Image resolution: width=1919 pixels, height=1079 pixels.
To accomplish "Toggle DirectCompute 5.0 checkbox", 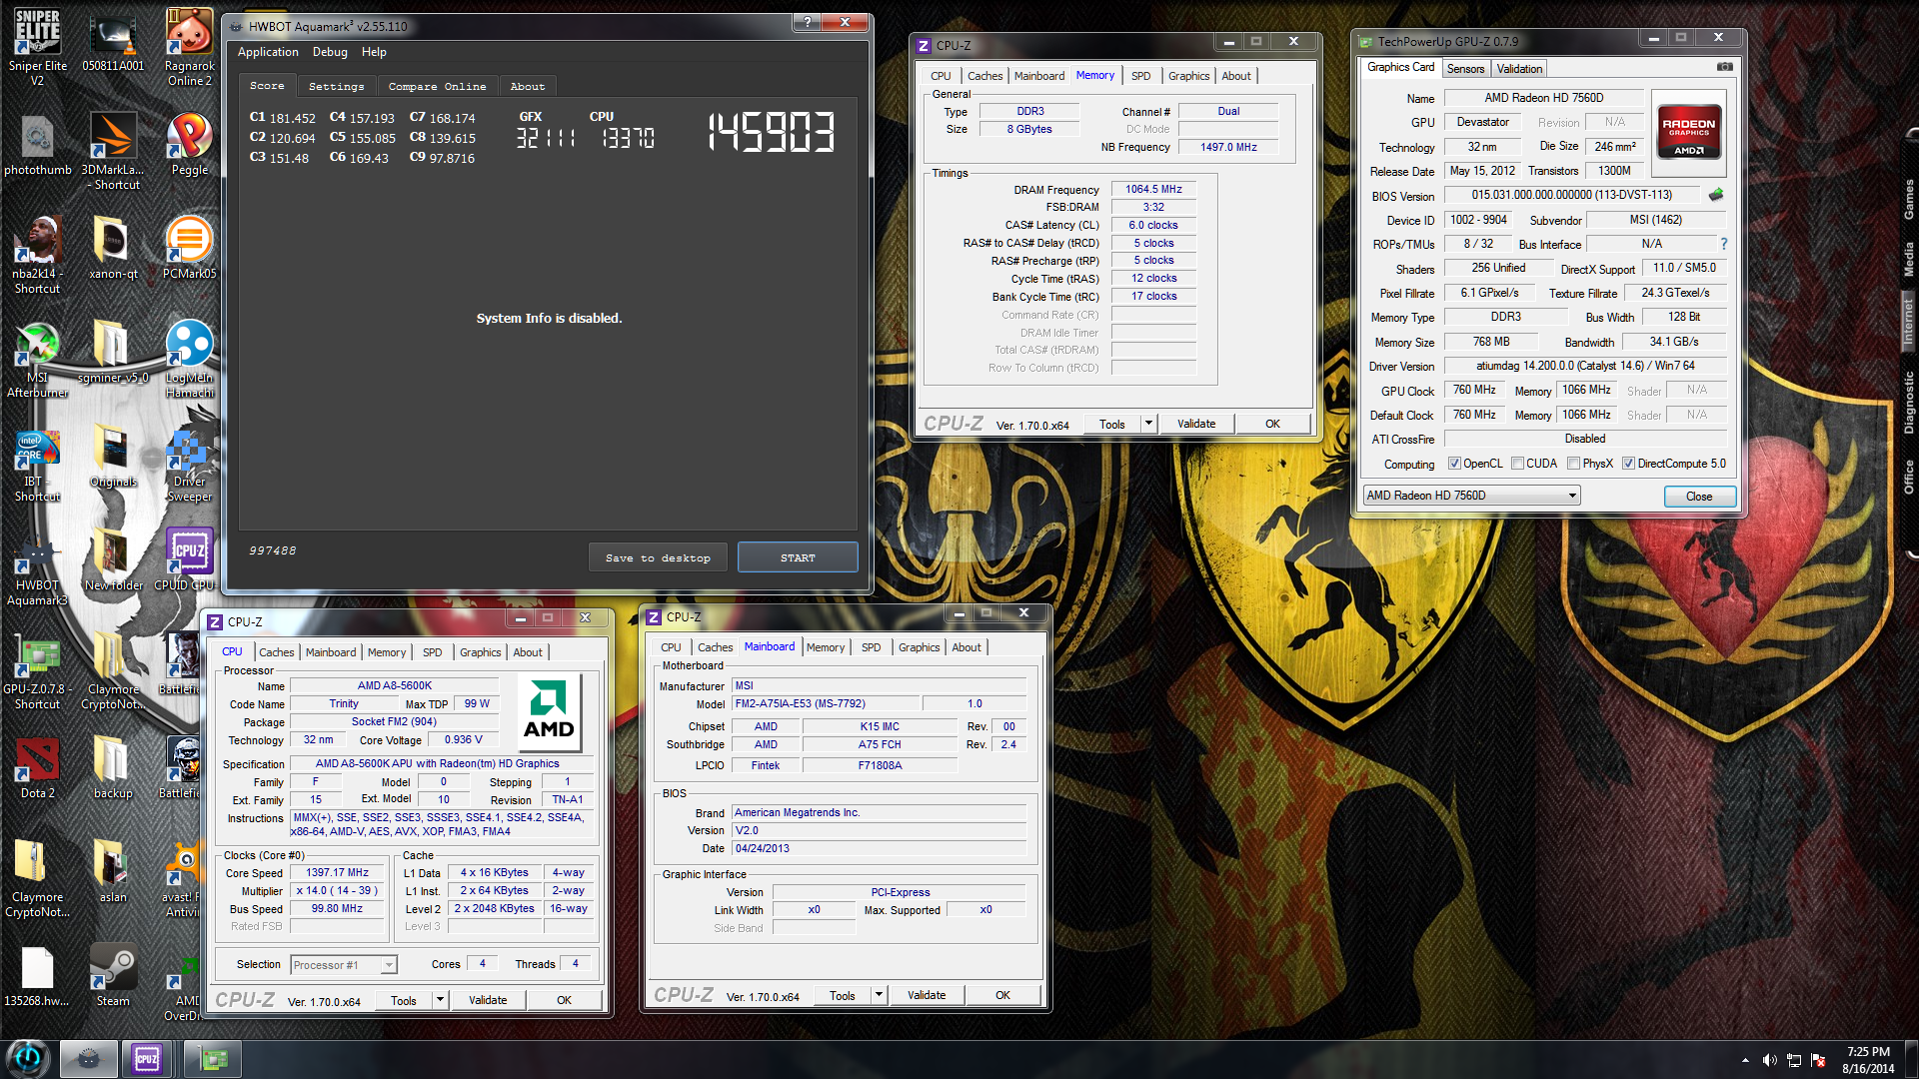I will (1628, 464).
